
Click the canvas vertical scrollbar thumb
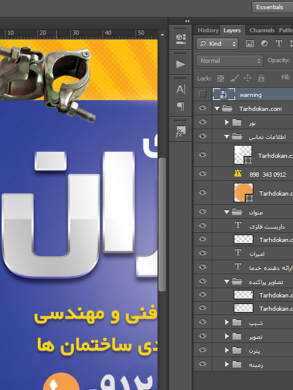162,224
